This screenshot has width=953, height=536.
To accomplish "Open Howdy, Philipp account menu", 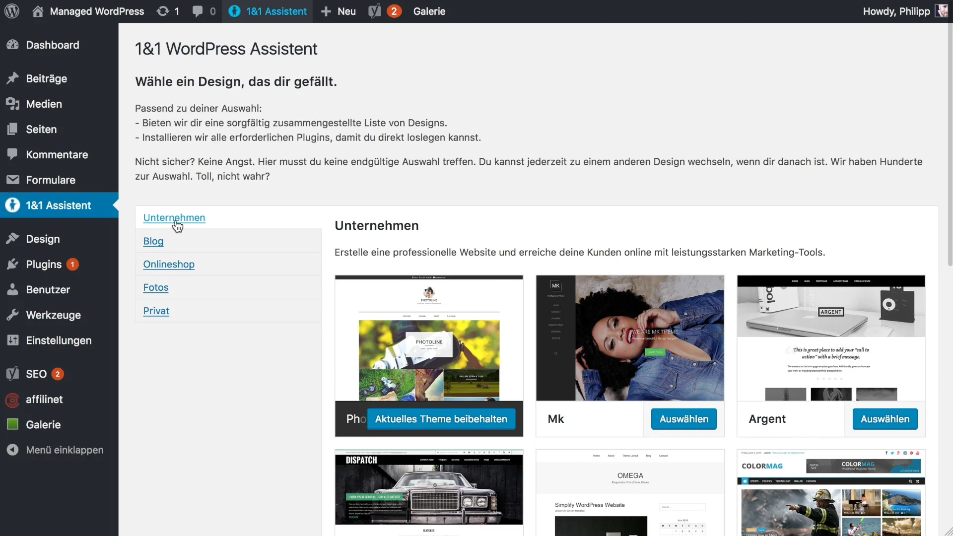I will [896, 11].
